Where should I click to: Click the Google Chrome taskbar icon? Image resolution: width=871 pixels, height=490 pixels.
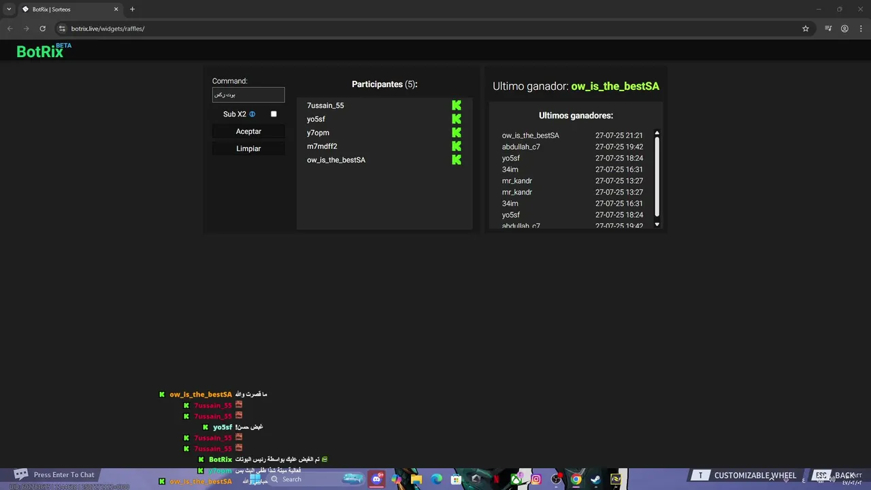click(x=576, y=479)
